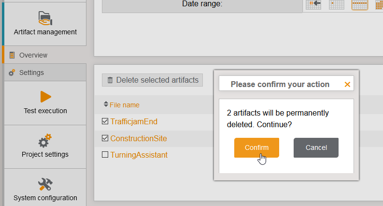
Task: Select the single-day calendar view icon
Action: 336,4
